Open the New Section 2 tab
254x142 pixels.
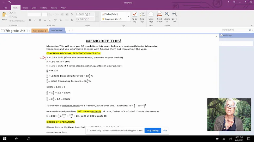(40, 31)
